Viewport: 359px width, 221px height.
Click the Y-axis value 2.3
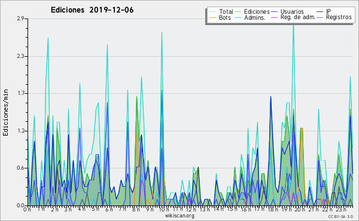(x=20, y=56)
